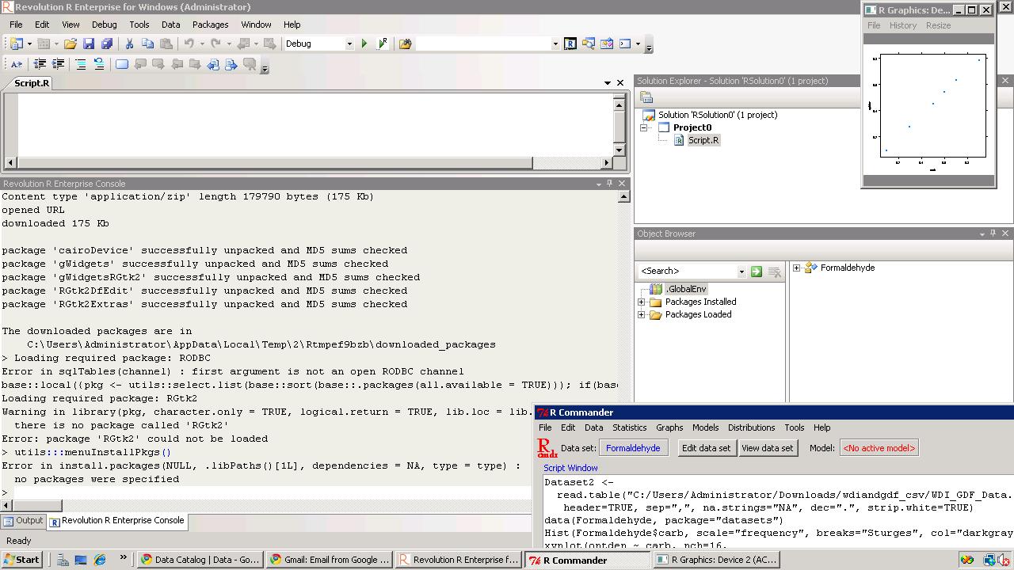Expand the Formaldehyde object node
1014x570 pixels.
797,268
